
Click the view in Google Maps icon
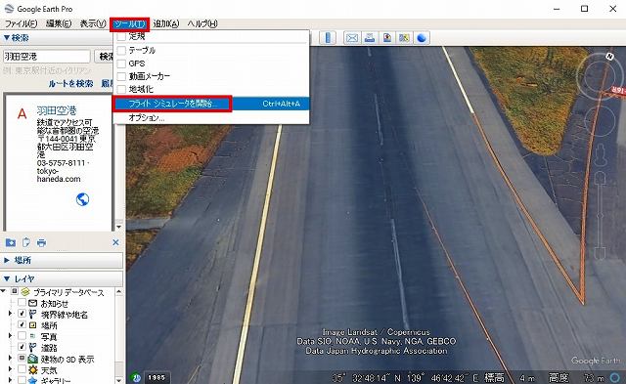(404, 38)
